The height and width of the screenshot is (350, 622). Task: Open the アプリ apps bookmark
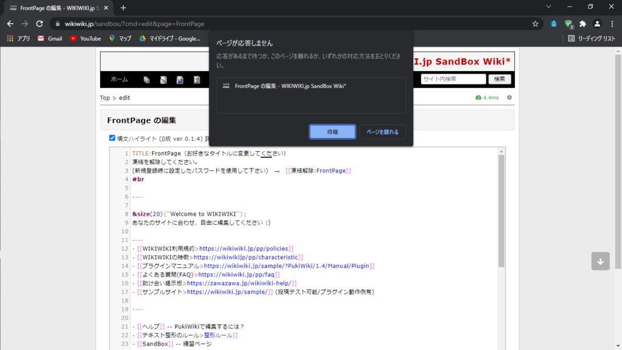point(18,38)
